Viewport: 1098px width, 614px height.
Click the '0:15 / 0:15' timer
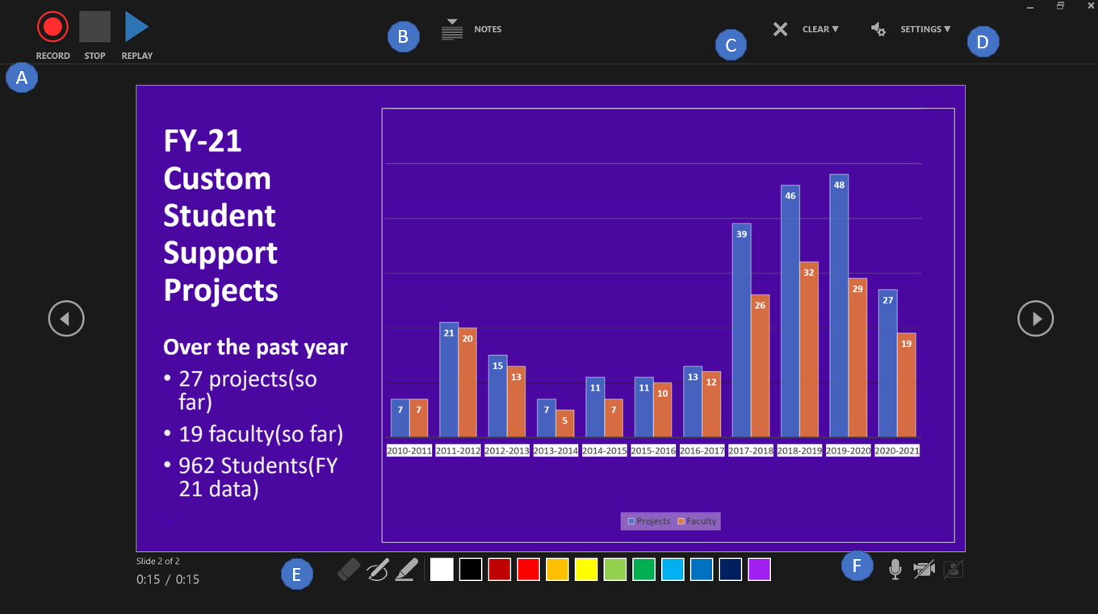point(168,579)
